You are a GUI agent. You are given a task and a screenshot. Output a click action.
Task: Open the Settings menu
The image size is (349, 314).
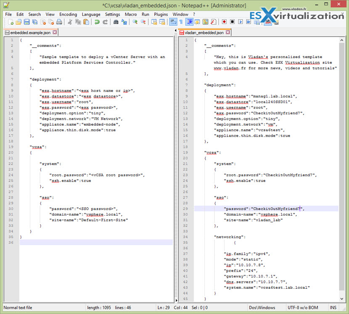pyautogui.click(x=112, y=14)
